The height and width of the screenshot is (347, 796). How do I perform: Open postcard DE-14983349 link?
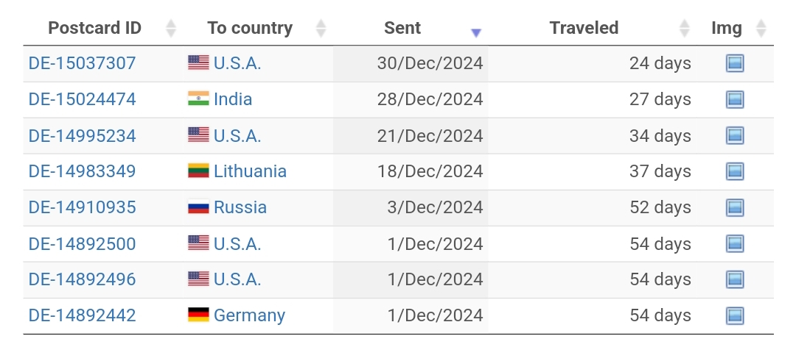click(83, 171)
